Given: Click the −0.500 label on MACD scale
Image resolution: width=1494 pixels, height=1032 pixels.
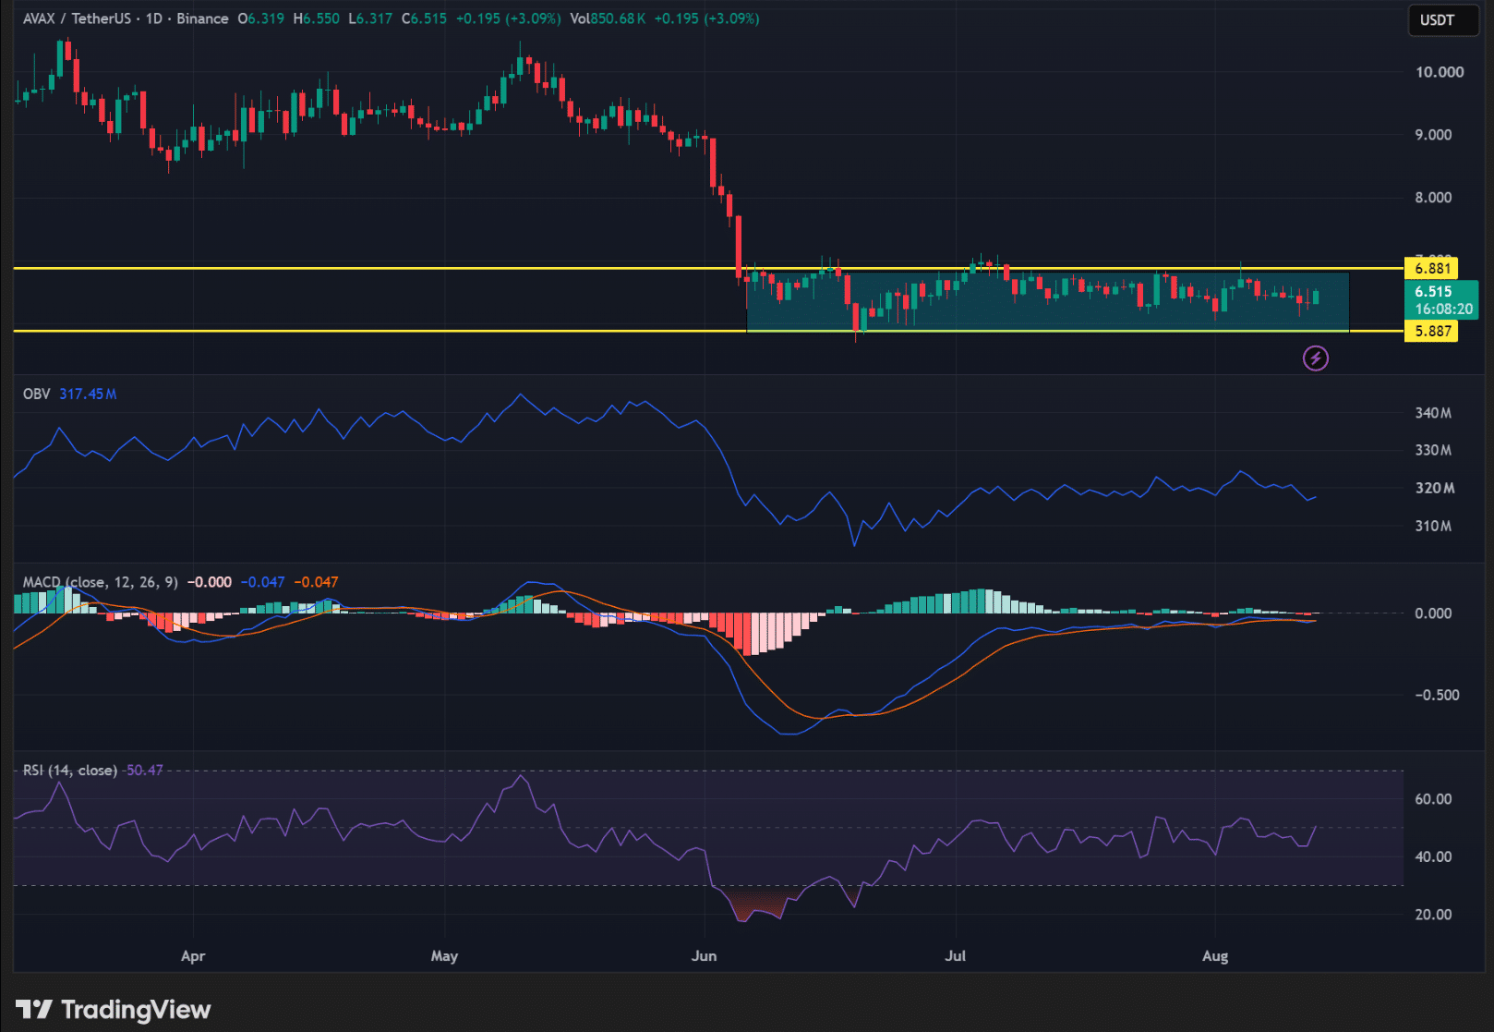Looking at the screenshot, I should pyautogui.click(x=1437, y=695).
